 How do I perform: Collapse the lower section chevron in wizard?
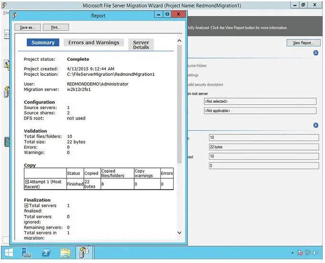[315, 125]
